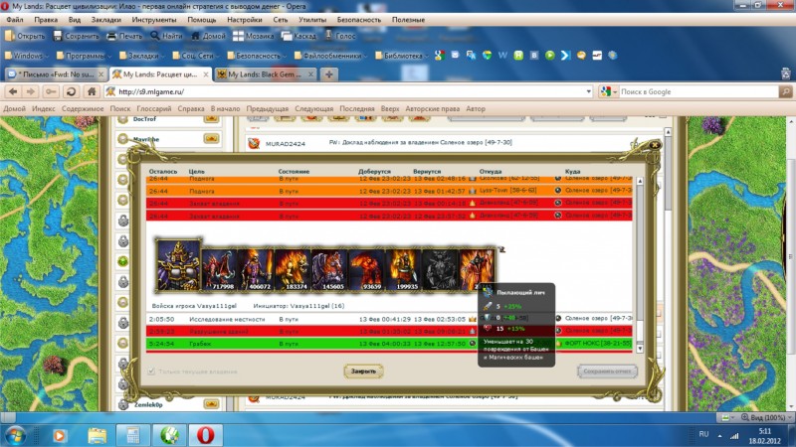Click the RU language indicator in tray
796x447 pixels.
(x=703, y=434)
